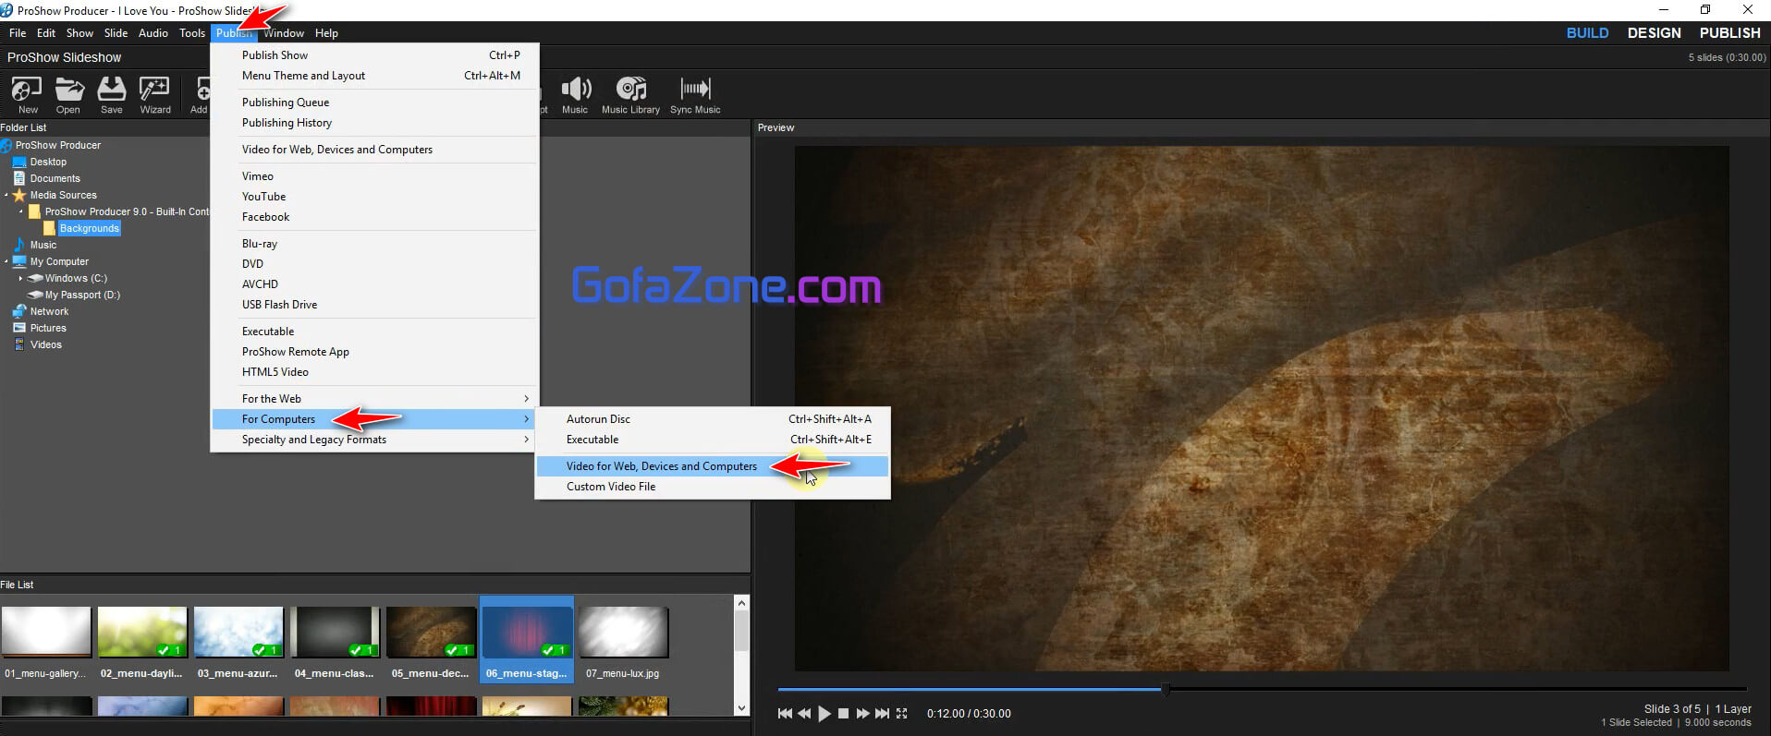
Task: Collapse the Media Sources tree node
Action: click(x=6, y=196)
